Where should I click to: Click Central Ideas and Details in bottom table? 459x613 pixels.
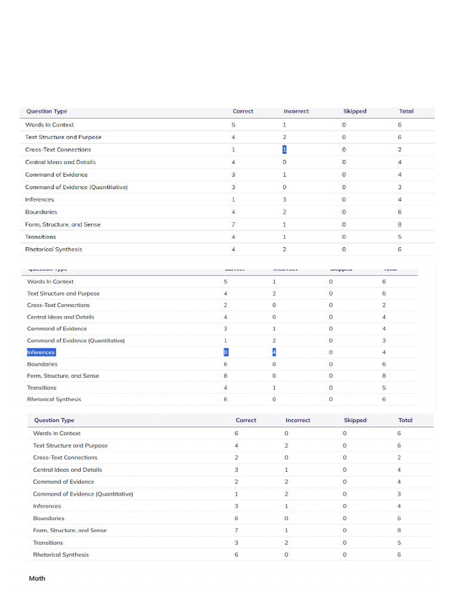(x=68, y=470)
